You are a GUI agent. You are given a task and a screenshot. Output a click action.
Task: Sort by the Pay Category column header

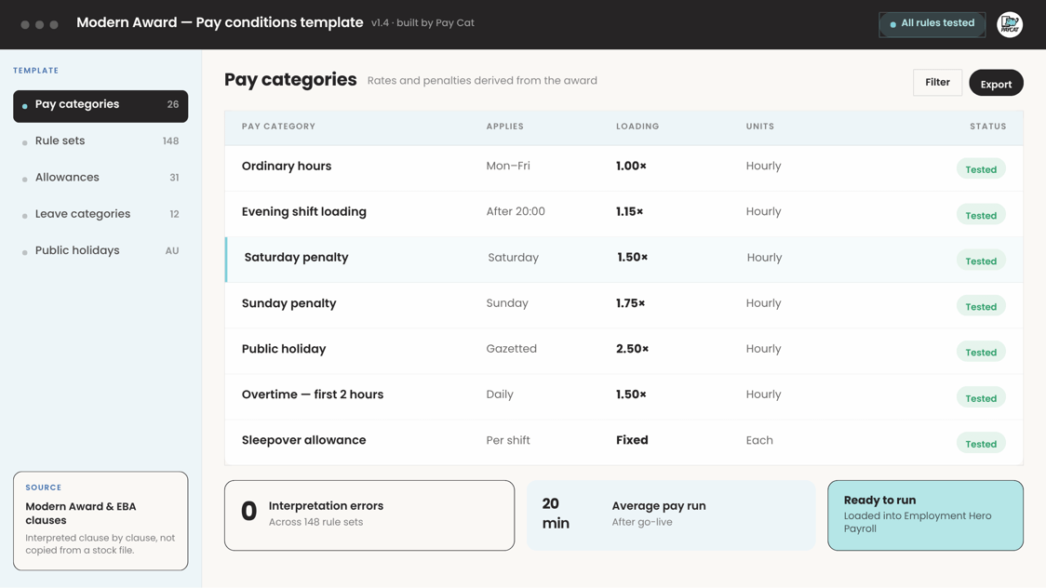point(278,126)
